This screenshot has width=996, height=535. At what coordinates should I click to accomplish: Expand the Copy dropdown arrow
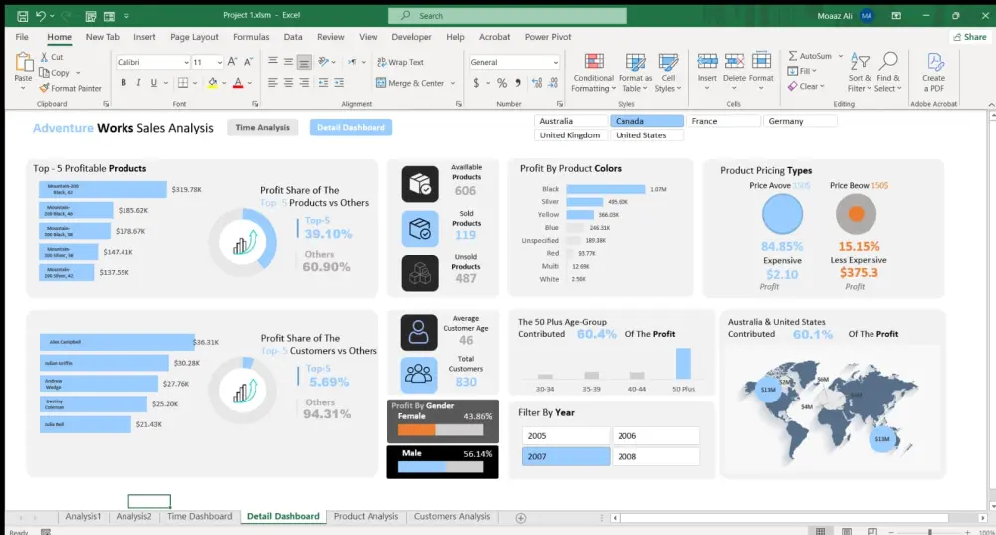[x=78, y=73]
